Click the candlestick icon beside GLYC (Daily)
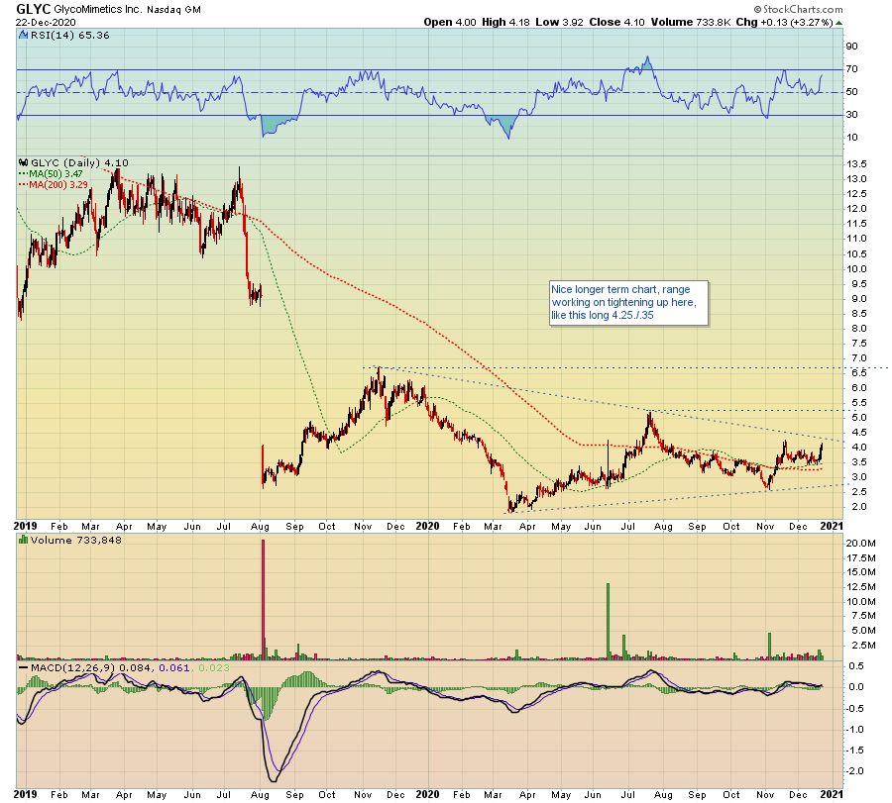 [x=24, y=163]
